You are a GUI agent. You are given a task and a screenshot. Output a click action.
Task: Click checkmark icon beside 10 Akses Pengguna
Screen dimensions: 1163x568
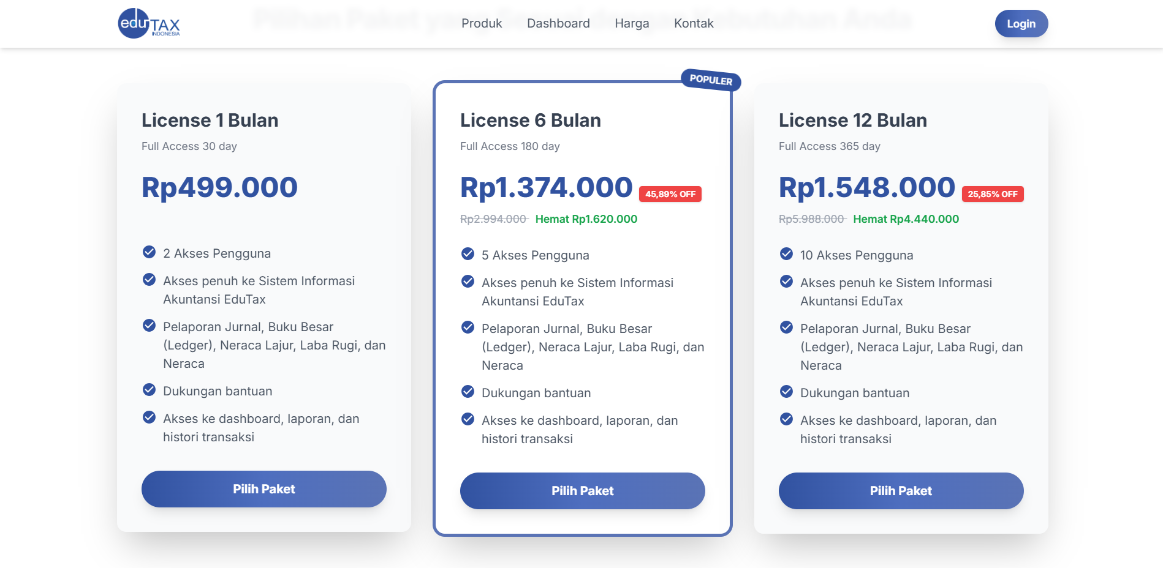tap(786, 254)
